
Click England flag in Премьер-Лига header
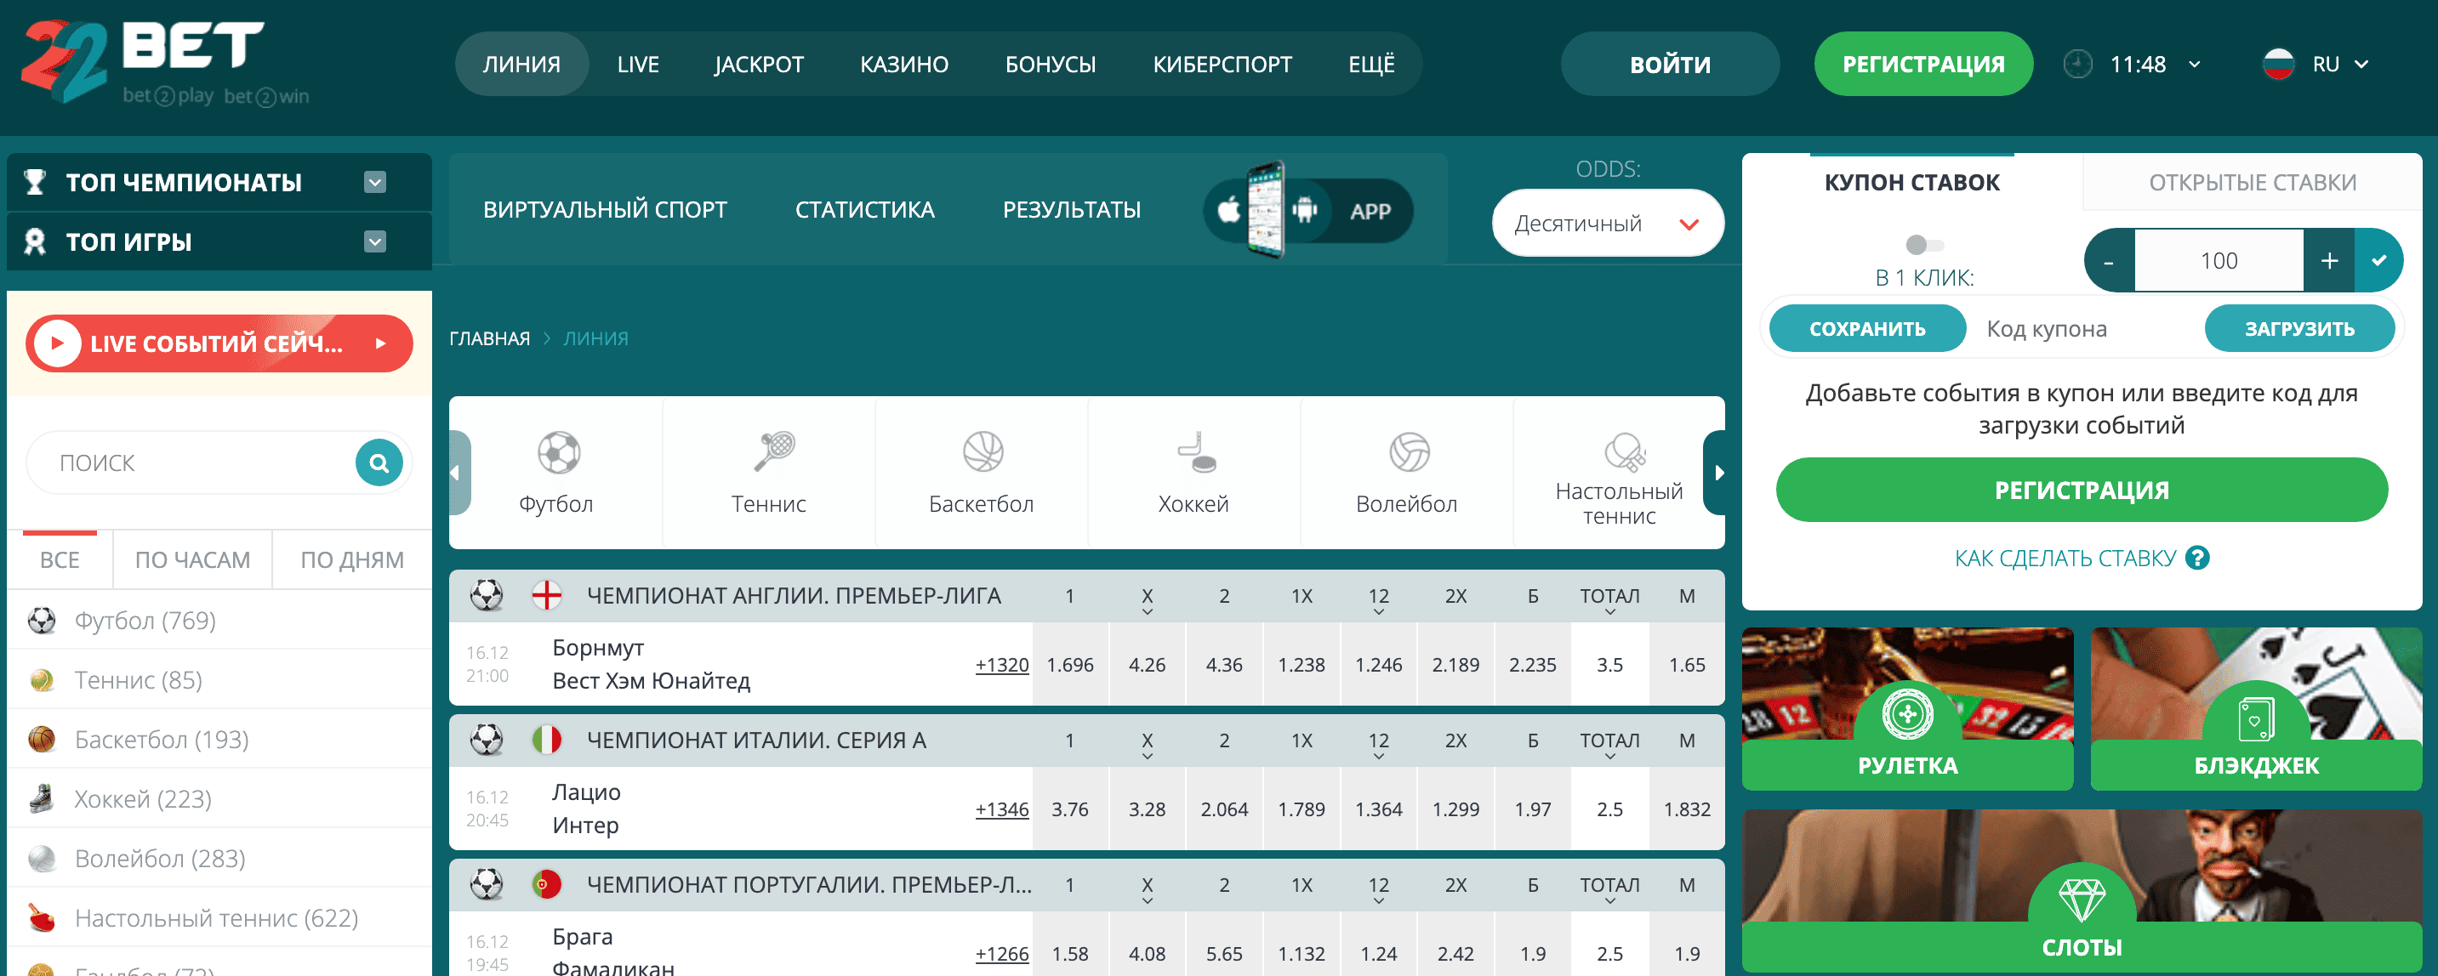click(546, 596)
